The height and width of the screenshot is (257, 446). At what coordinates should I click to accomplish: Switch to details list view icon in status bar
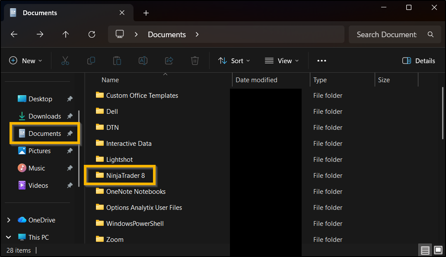coord(425,251)
